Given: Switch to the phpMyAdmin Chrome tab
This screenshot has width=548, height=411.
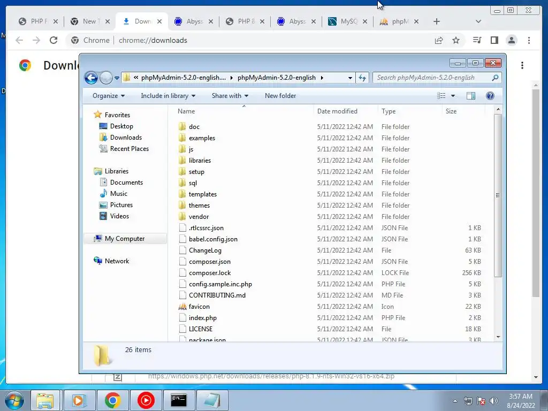Looking at the screenshot, I should point(398,21).
